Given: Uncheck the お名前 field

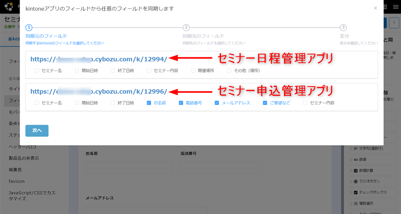Looking at the screenshot, I should (x=149, y=103).
